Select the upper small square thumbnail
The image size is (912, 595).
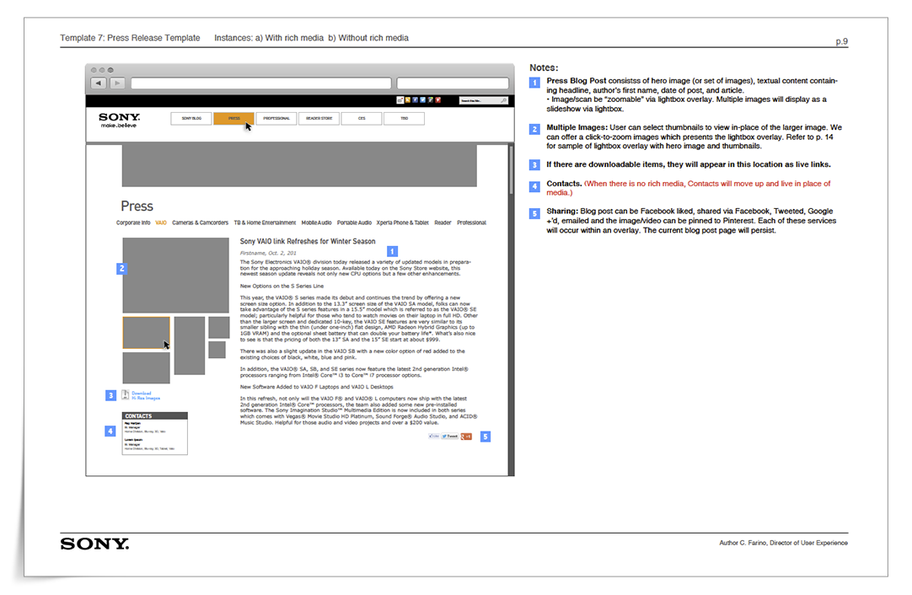(x=218, y=328)
